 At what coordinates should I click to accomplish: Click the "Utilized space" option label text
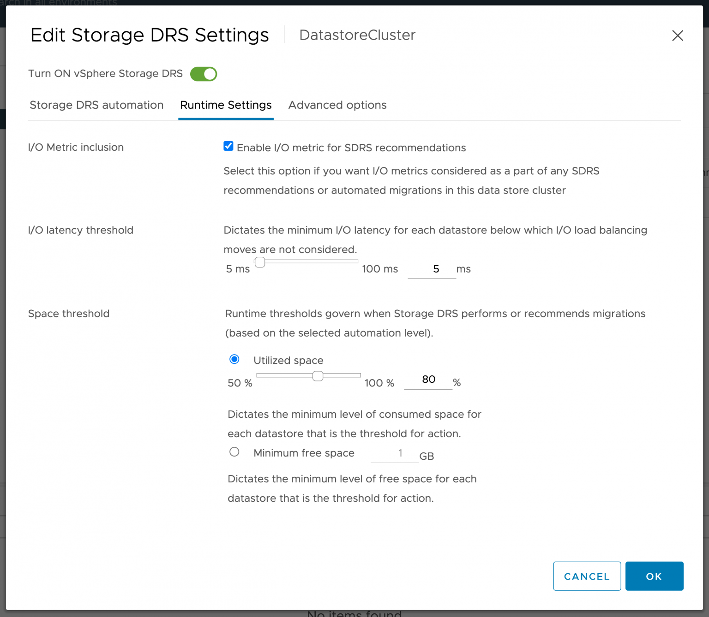pos(288,361)
